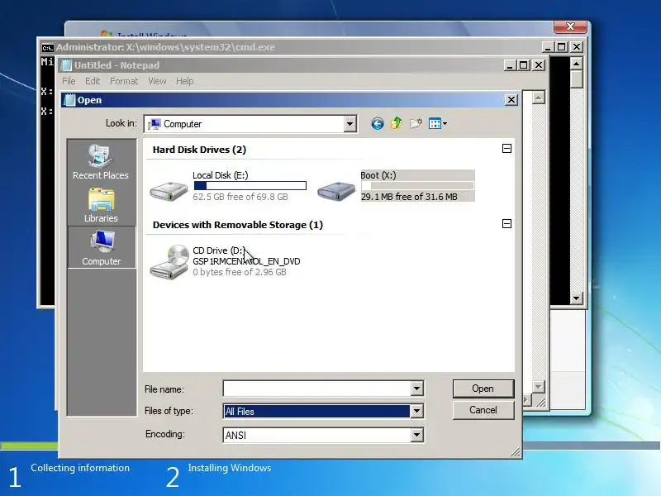
Task: Open Notepad's View menu
Action: (x=157, y=81)
